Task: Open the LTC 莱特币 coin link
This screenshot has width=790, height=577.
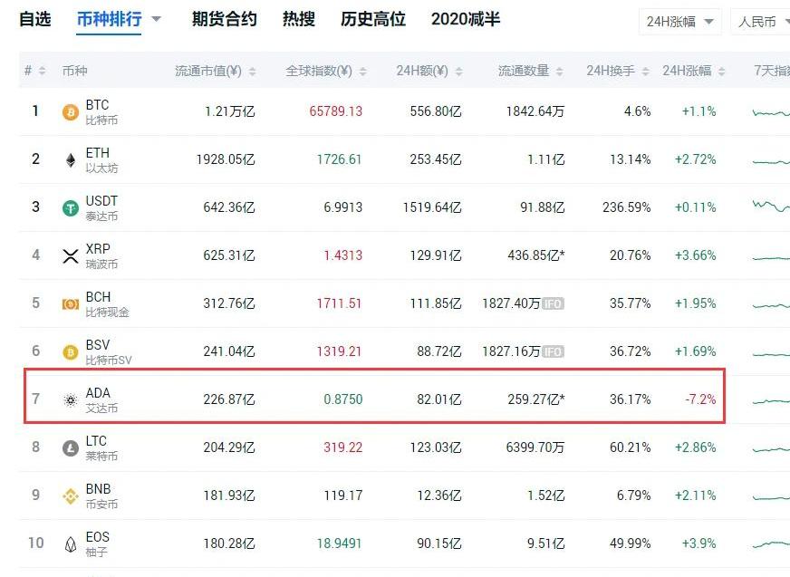Action: (101, 448)
